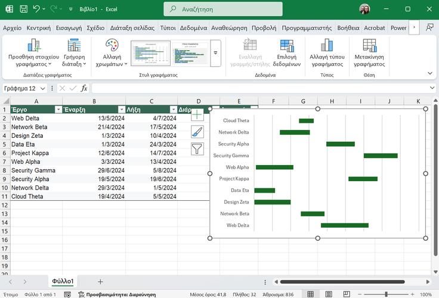Open the Έναρξη column filter dropdown
Image resolution: width=439 pixels, height=298 pixels.
click(121, 110)
